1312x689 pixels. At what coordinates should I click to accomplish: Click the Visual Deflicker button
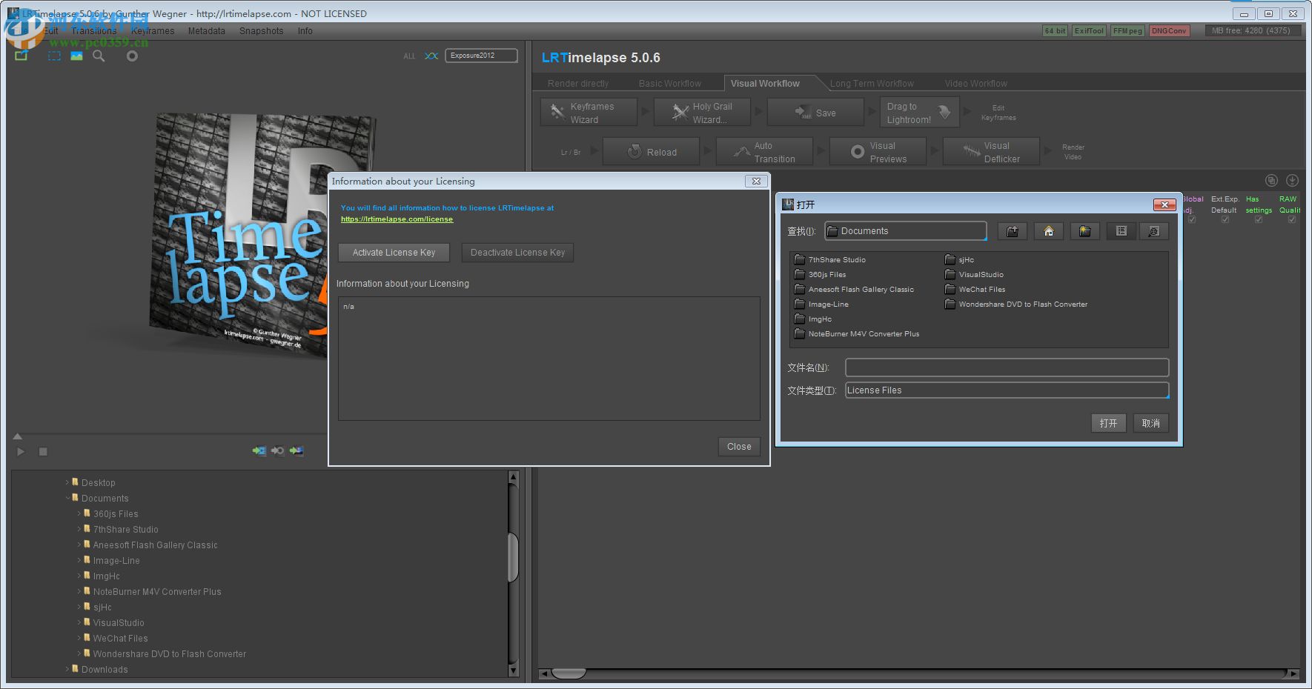(x=991, y=152)
